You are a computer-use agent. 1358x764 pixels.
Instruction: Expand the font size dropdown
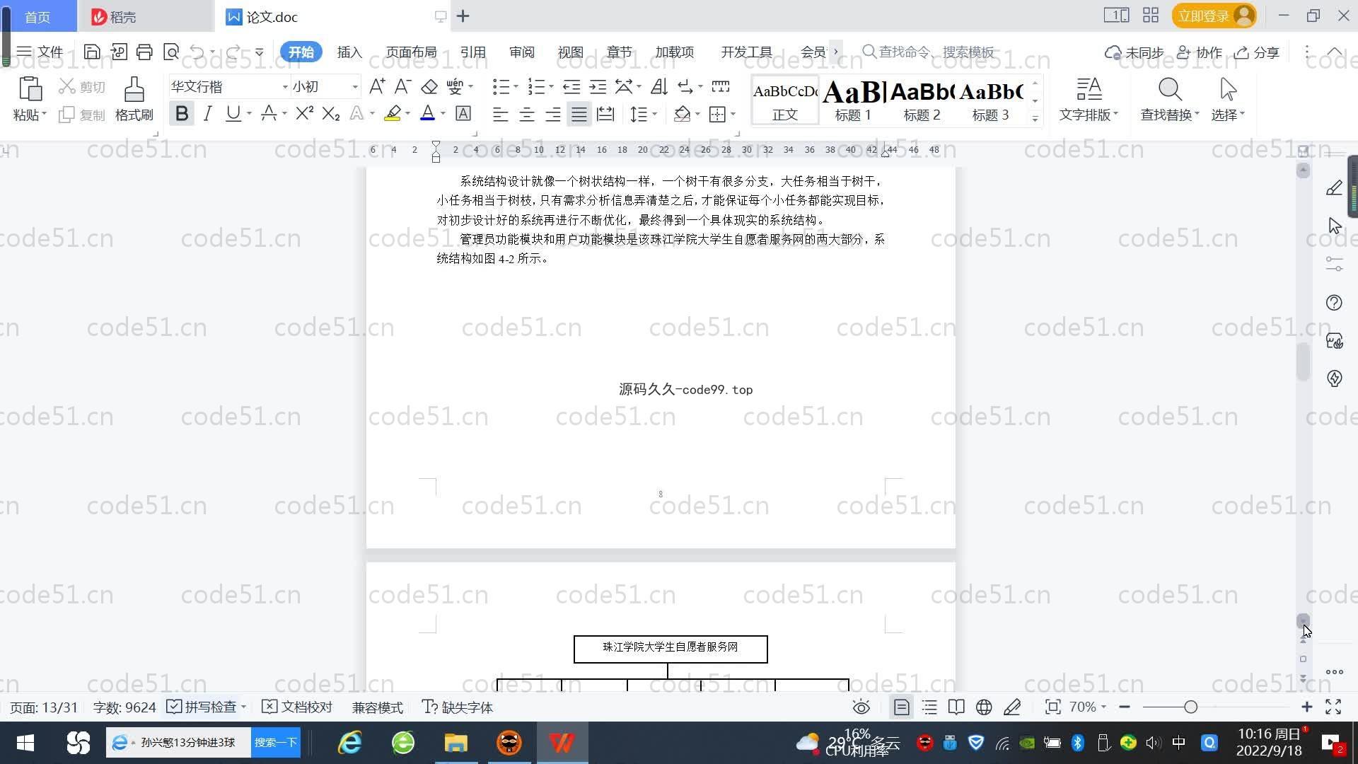355,87
